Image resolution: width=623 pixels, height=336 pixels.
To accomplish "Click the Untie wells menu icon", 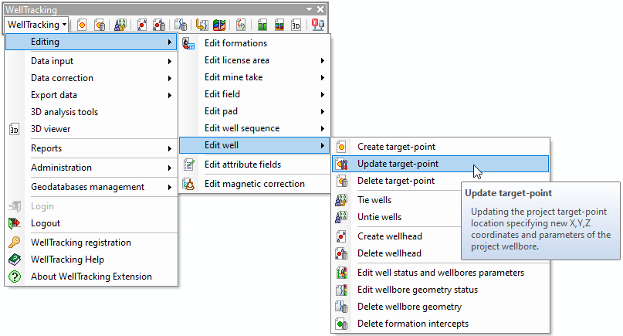I will click(341, 217).
